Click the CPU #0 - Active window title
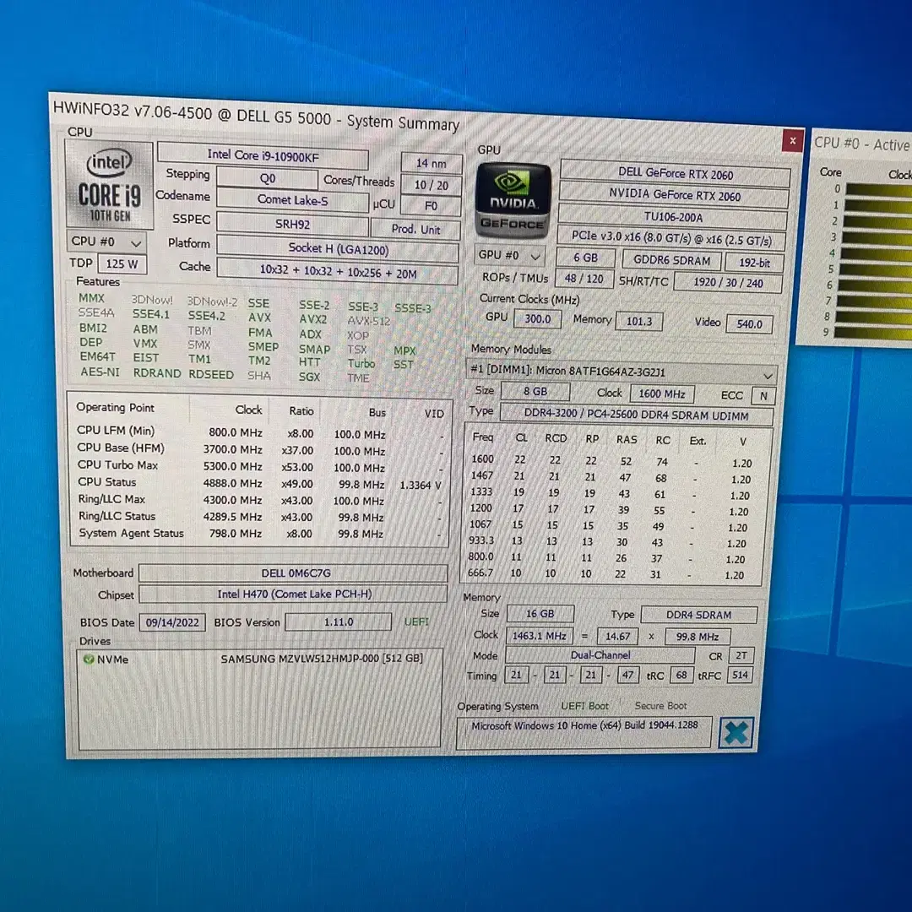912x912 pixels. 861,144
